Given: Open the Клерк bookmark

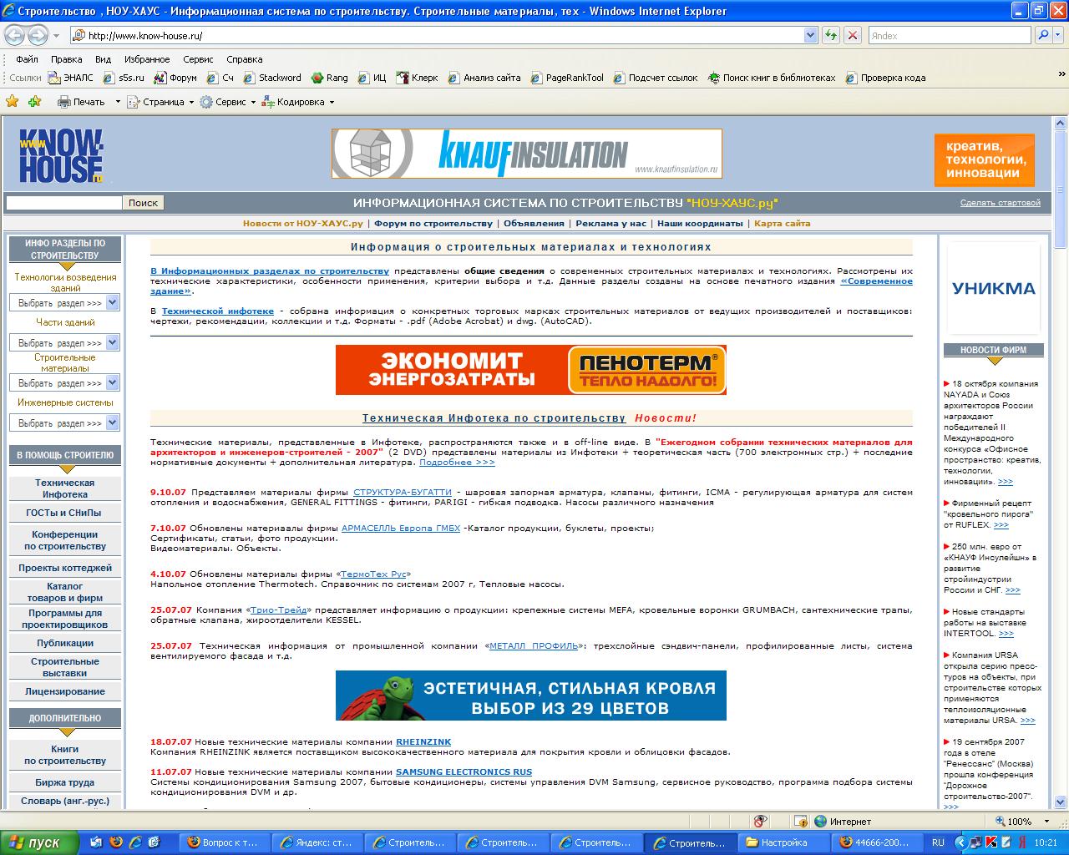Looking at the screenshot, I should click(417, 78).
